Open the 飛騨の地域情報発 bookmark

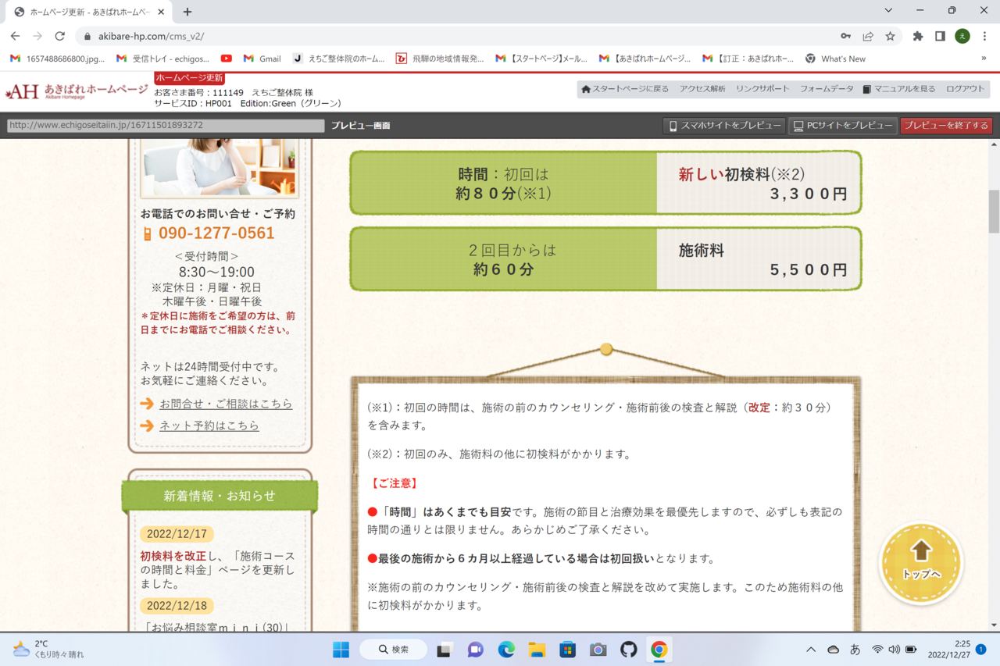tap(440, 59)
